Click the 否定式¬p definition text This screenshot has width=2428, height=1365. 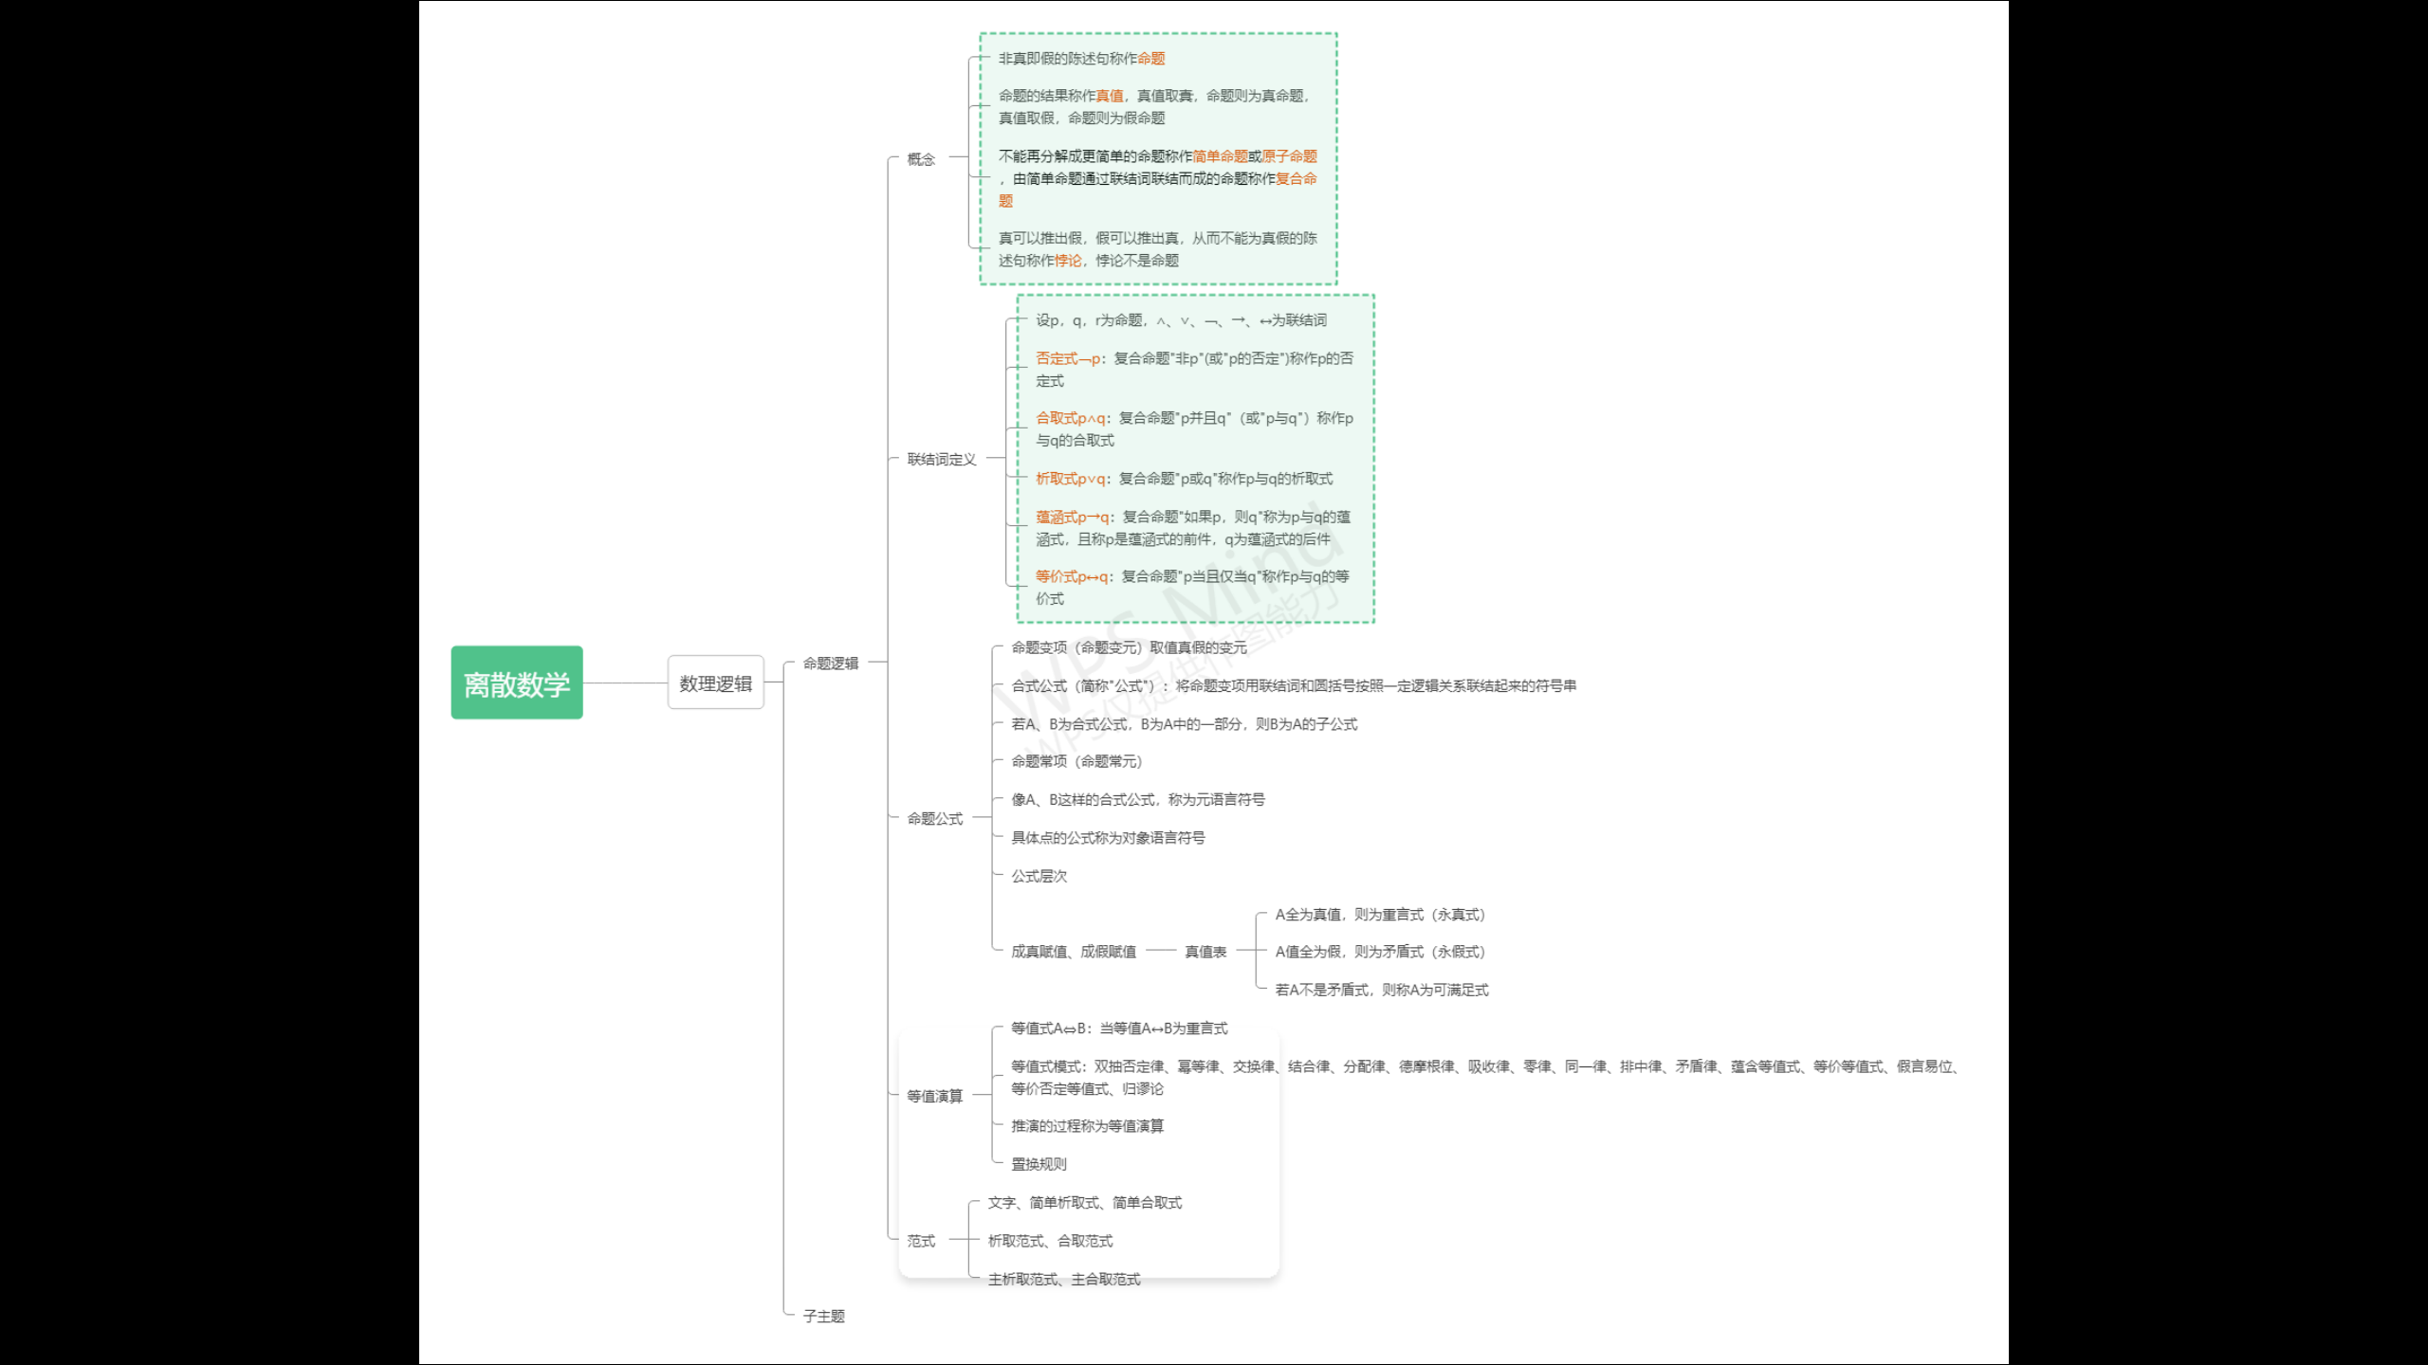tap(1193, 370)
